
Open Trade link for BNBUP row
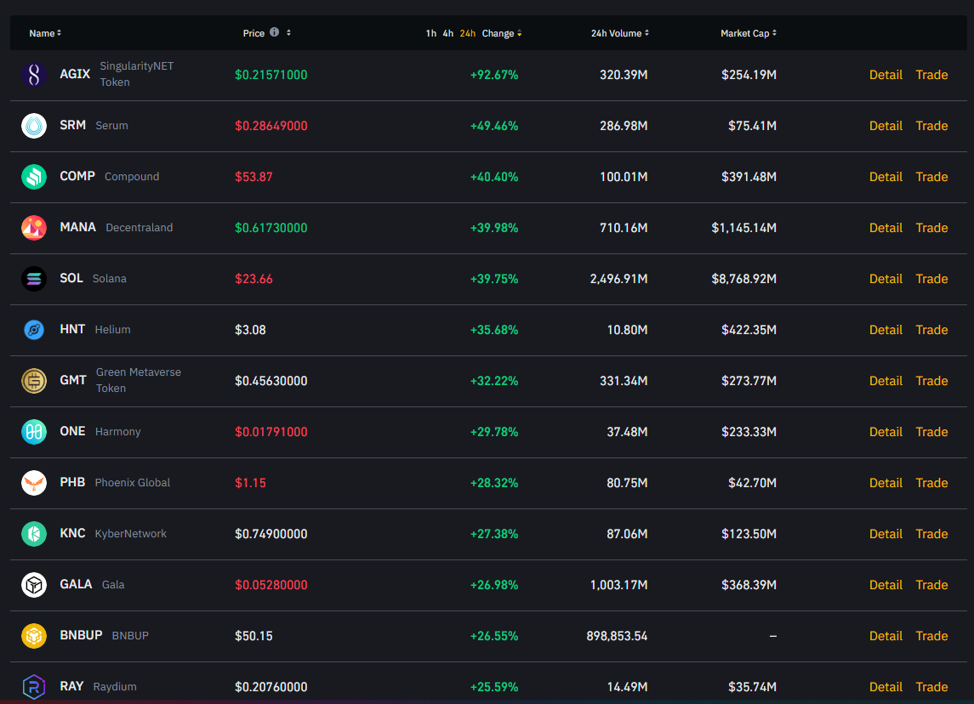[x=931, y=636]
